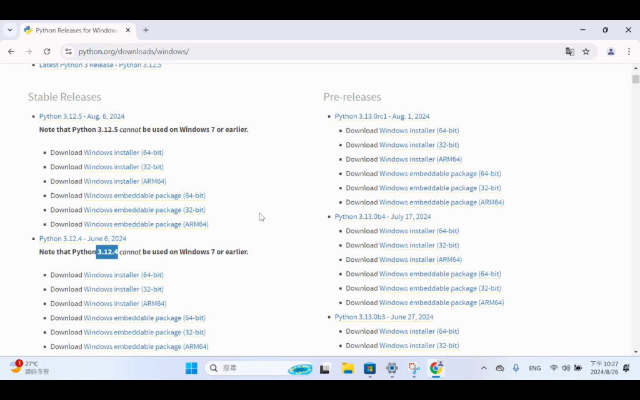Switch to Chrome in the taskbar
Viewport: 640px width, 400px height.
[436, 368]
